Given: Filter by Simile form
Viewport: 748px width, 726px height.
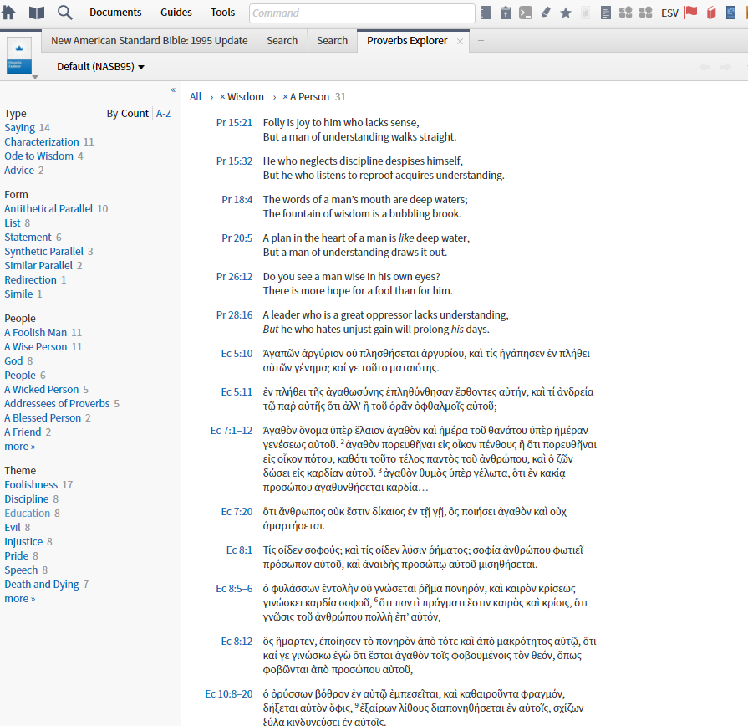Looking at the screenshot, I should click(x=18, y=294).
